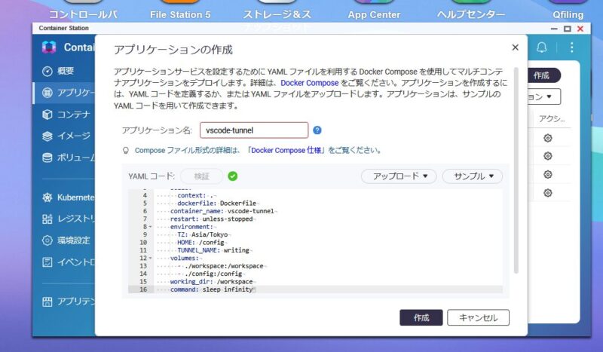Minimize the Container Station window
Screen dimensions: 603x352
[554, 29]
